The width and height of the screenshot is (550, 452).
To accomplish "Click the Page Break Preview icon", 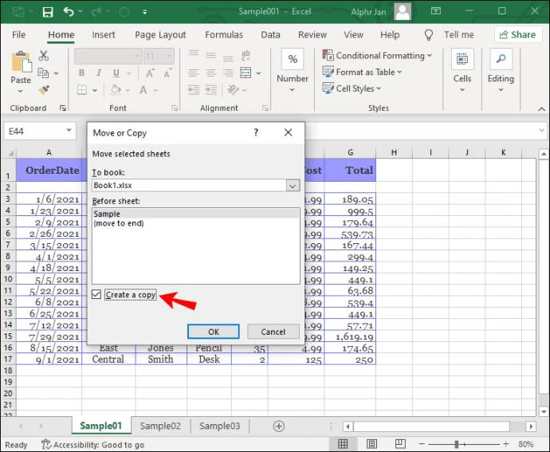I will click(x=400, y=444).
